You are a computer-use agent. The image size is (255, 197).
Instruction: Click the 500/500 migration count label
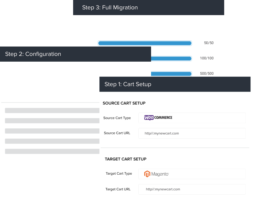[207, 73]
